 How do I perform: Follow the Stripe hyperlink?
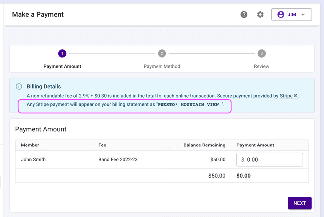pos(286,95)
